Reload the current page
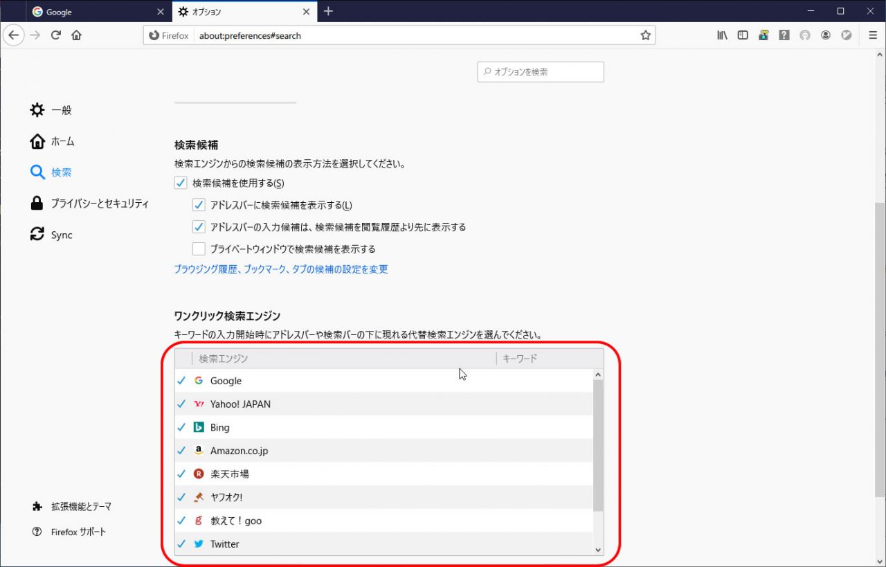 click(56, 35)
